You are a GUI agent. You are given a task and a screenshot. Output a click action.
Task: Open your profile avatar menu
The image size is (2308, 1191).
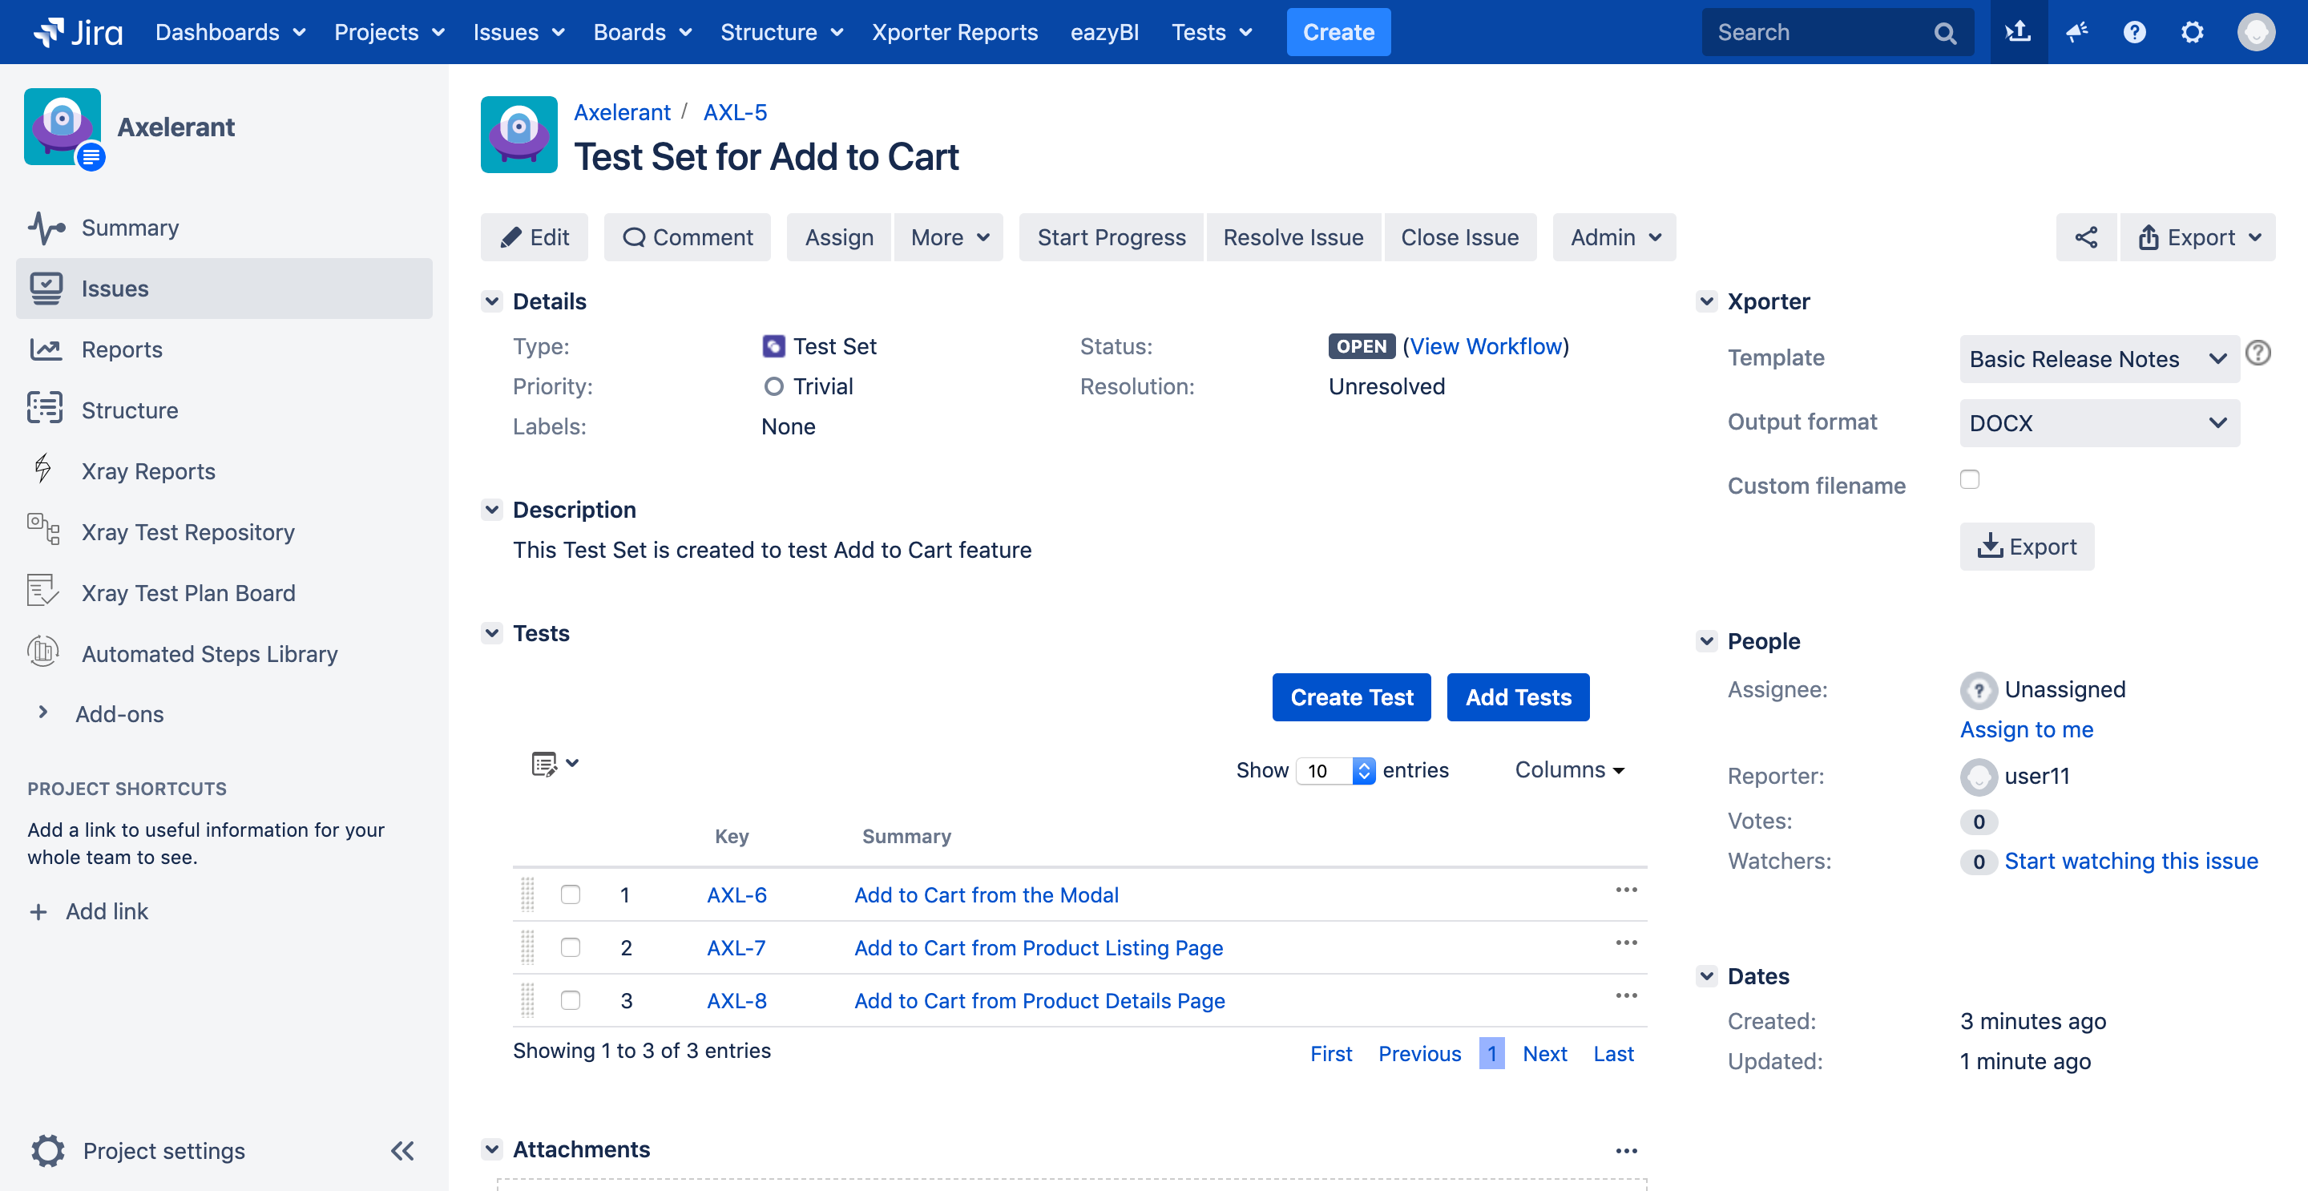(2256, 31)
